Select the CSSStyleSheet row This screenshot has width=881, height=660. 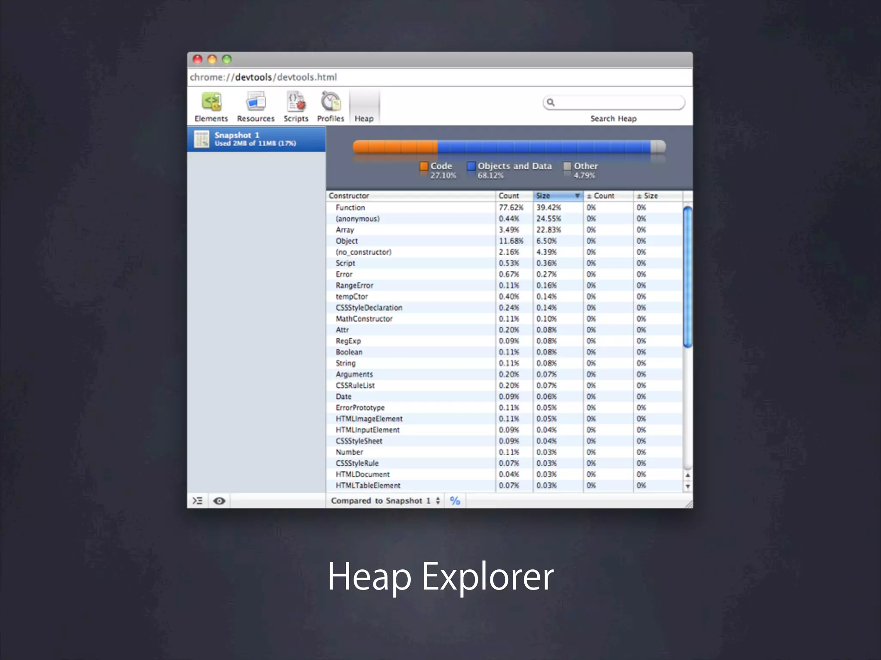504,441
